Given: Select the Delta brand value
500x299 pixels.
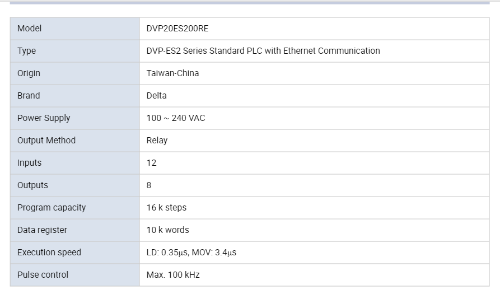Looking at the screenshot, I should [x=156, y=96].
